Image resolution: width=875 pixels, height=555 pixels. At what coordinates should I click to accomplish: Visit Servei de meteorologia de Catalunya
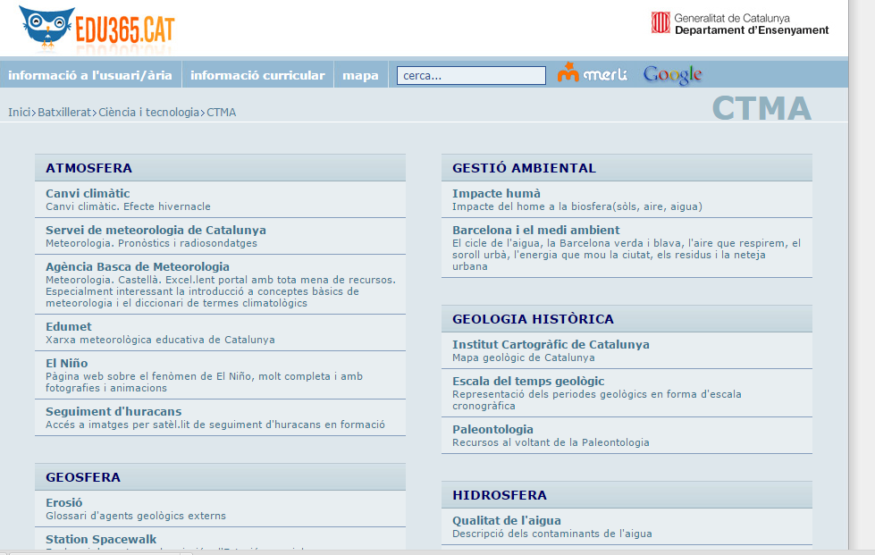156,230
